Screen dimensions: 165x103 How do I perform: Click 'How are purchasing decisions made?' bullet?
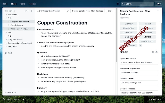coord(58,67)
